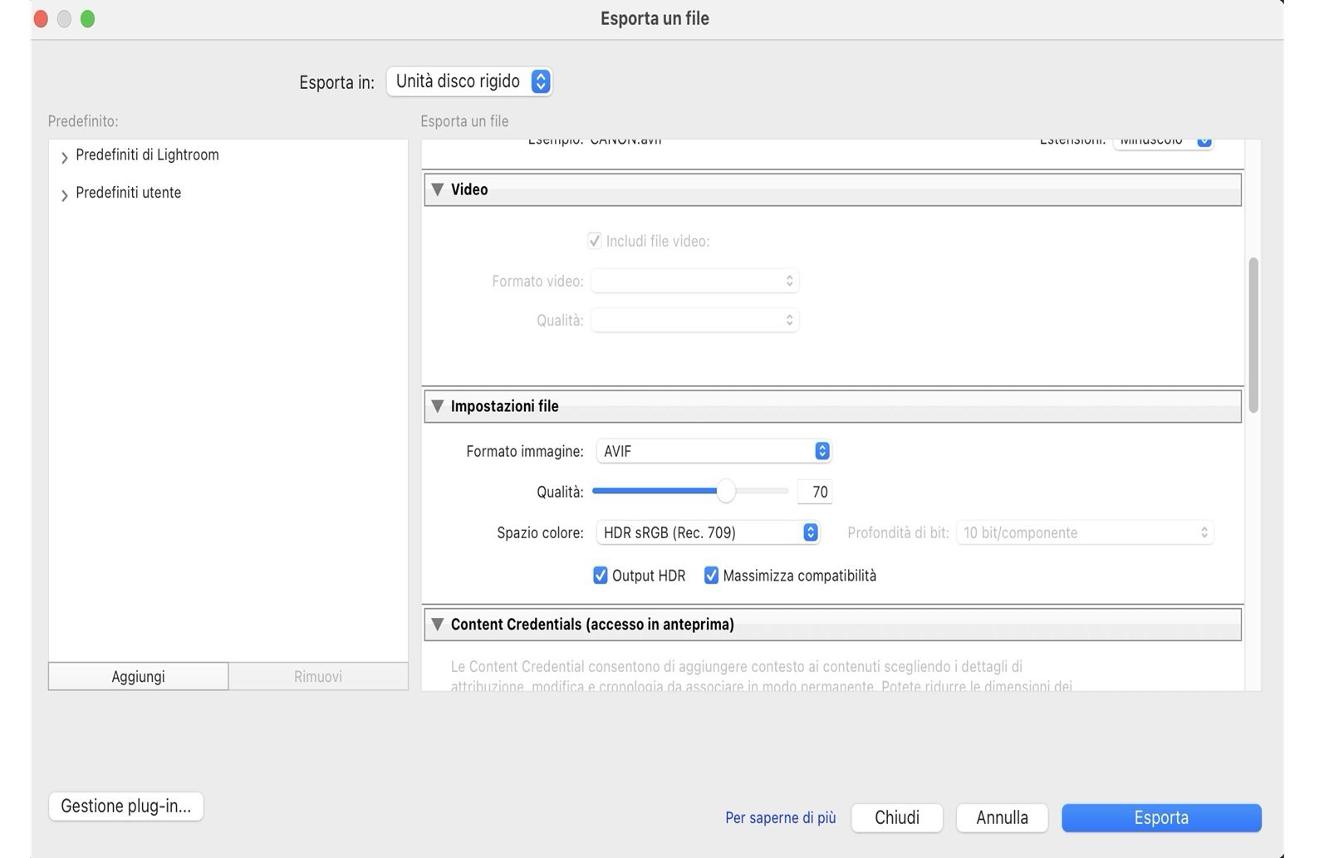Screen dimensions: 1329x858
Task: Click the Qualità value field showing 70
Action: tap(815, 492)
